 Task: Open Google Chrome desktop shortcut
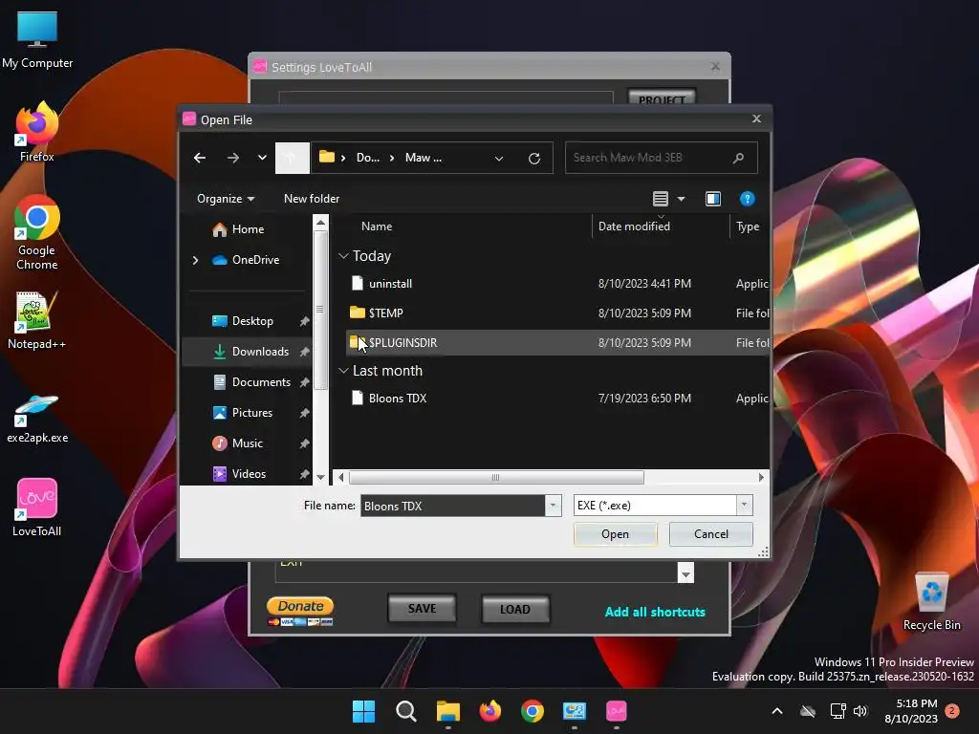coord(37,232)
